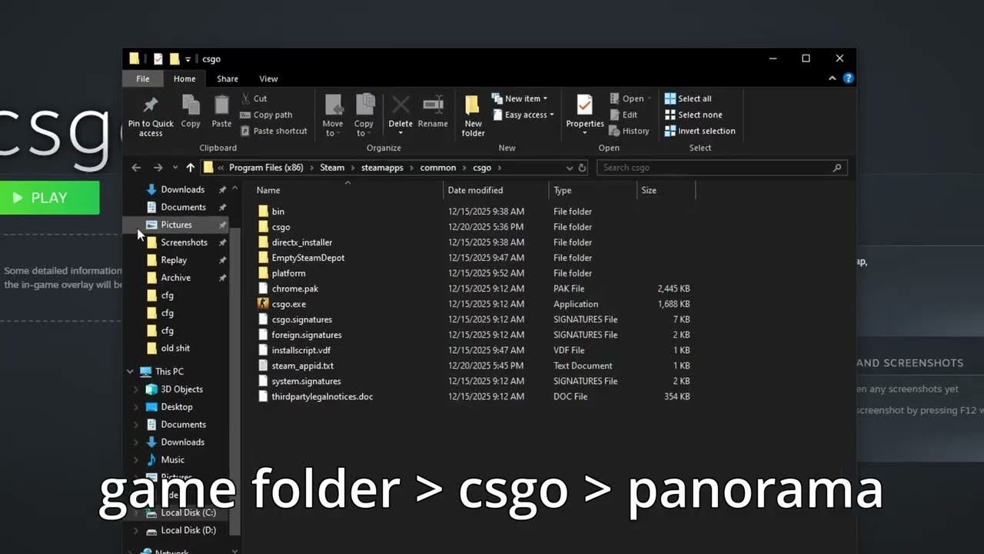Click the search magnifier icon

pos(837,168)
